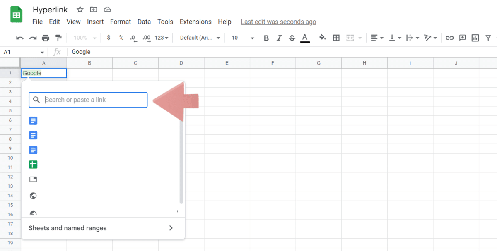Toggle italic formatting

279,38
